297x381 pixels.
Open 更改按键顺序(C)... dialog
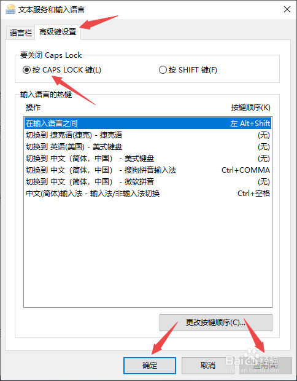[216, 323]
